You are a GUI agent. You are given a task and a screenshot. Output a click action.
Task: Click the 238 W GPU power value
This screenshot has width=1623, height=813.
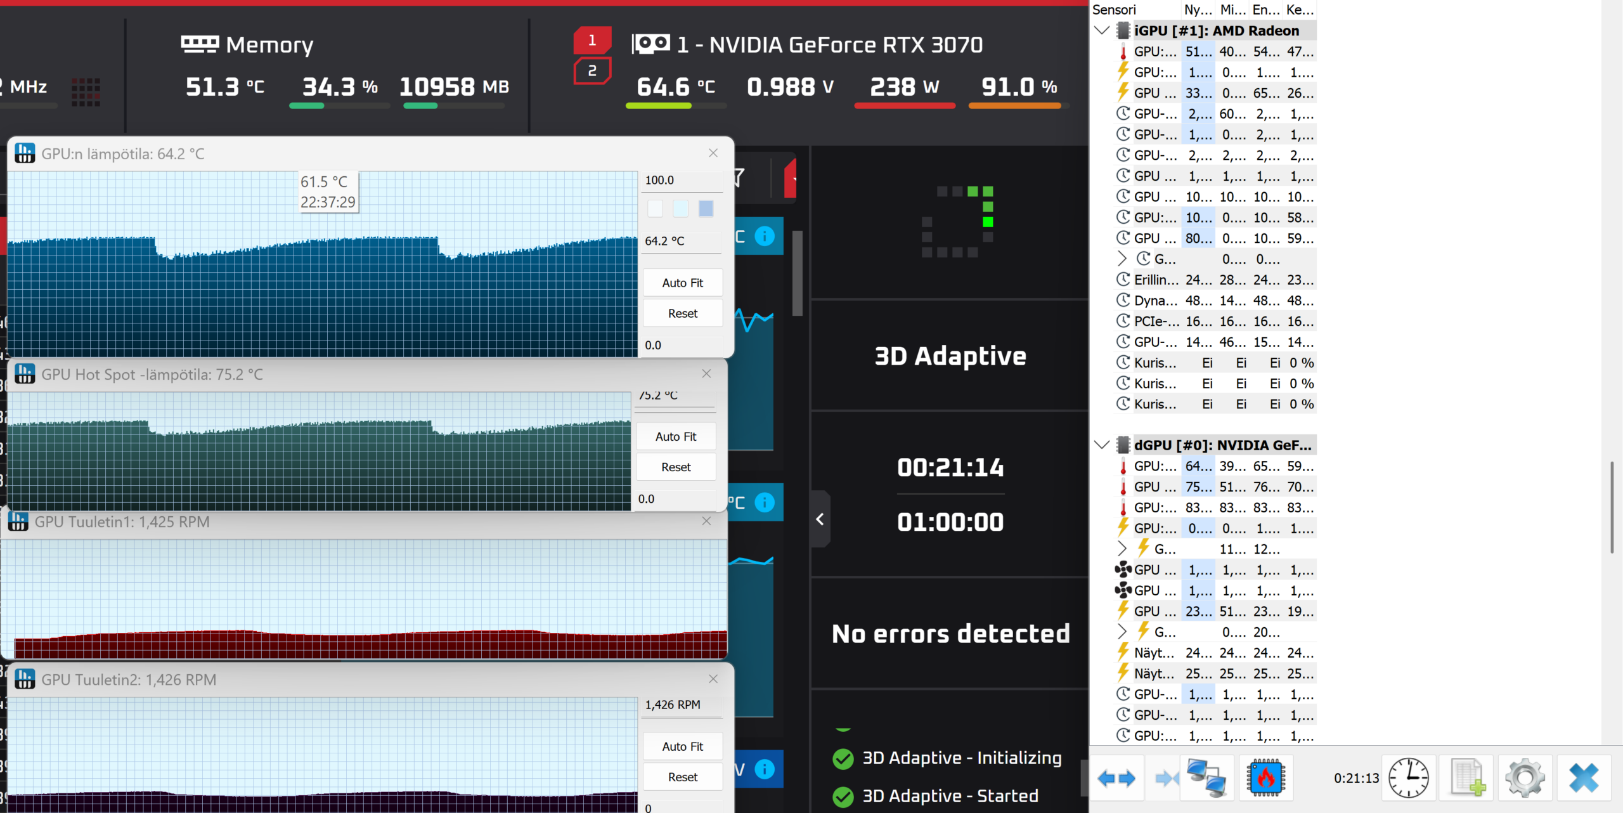pos(905,87)
